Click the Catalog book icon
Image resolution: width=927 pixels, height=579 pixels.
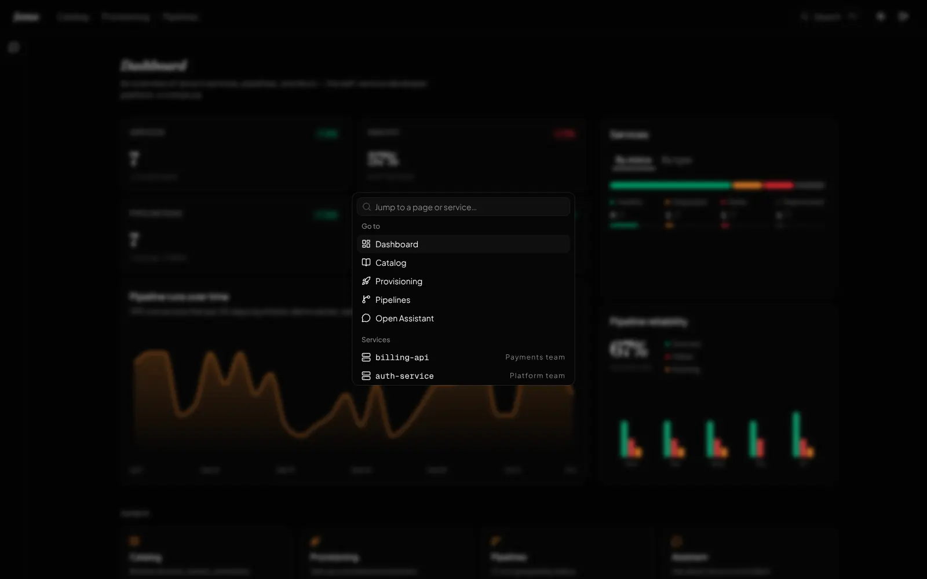click(366, 262)
